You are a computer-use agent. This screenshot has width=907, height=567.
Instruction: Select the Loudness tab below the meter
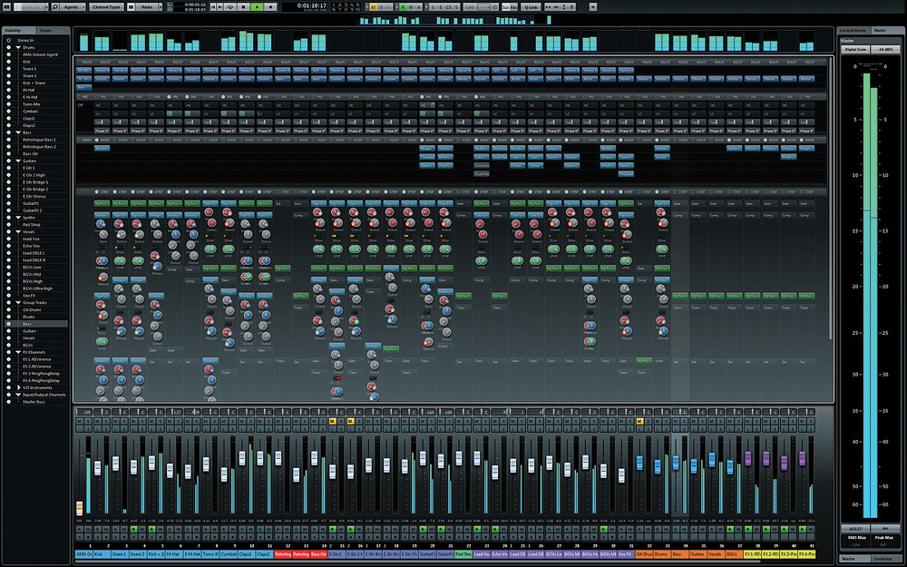pos(885,558)
